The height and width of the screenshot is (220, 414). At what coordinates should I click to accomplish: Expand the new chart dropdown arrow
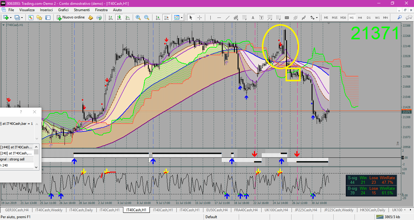(11, 18)
